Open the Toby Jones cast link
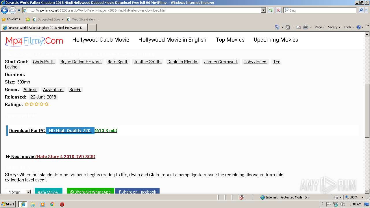Image resolution: width=370 pixels, height=208 pixels. click(x=255, y=62)
